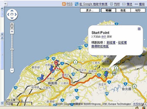Pan map left with arrow
Screen dimensions: 147x109
(8, 14)
